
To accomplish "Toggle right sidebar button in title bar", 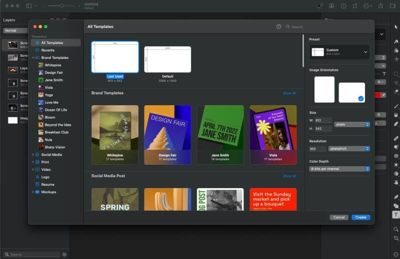I will coord(392,5).
